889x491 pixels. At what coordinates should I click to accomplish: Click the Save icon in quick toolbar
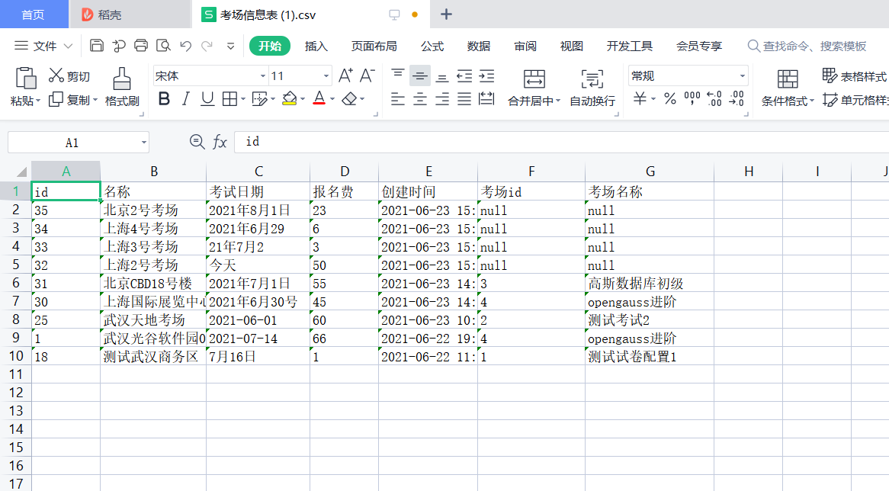pyautogui.click(x=97, y=46)
